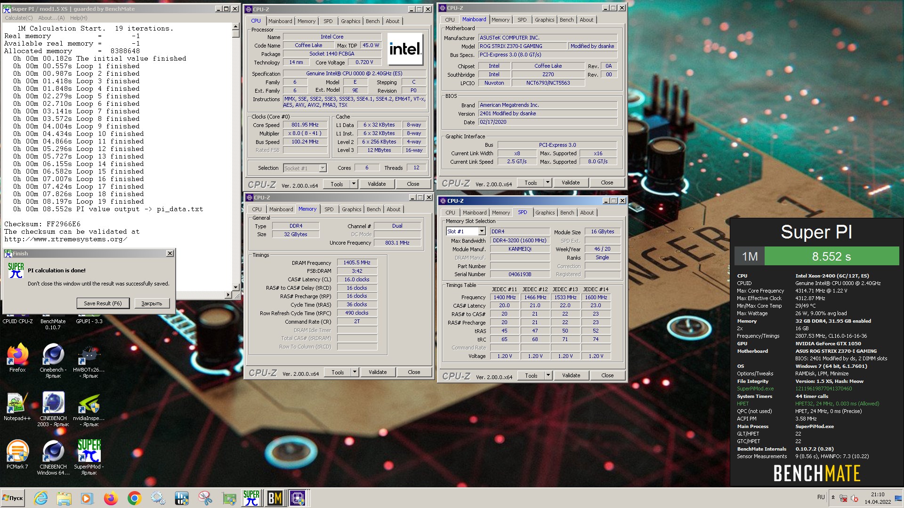Expand the Tools dropdown arrow in Memory window
The height and width of the screenshot is (508, 904).
355,372
